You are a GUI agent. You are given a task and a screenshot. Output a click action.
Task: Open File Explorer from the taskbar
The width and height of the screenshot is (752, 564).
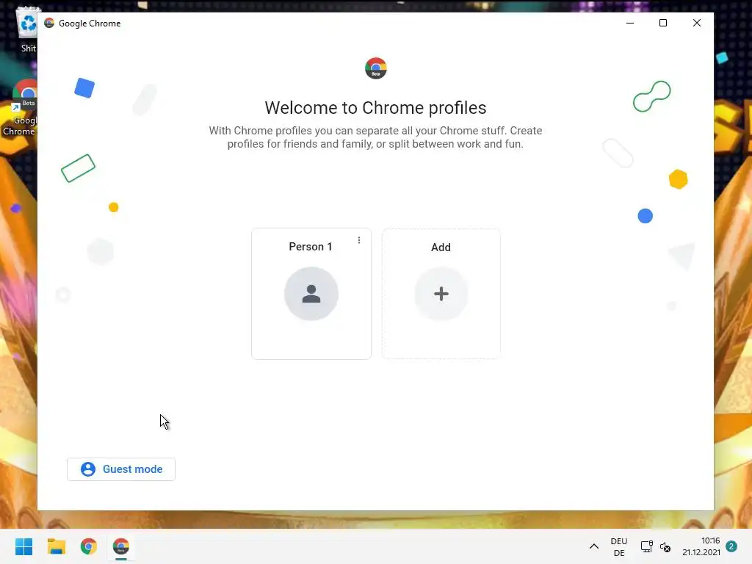[x=56, y=546]
